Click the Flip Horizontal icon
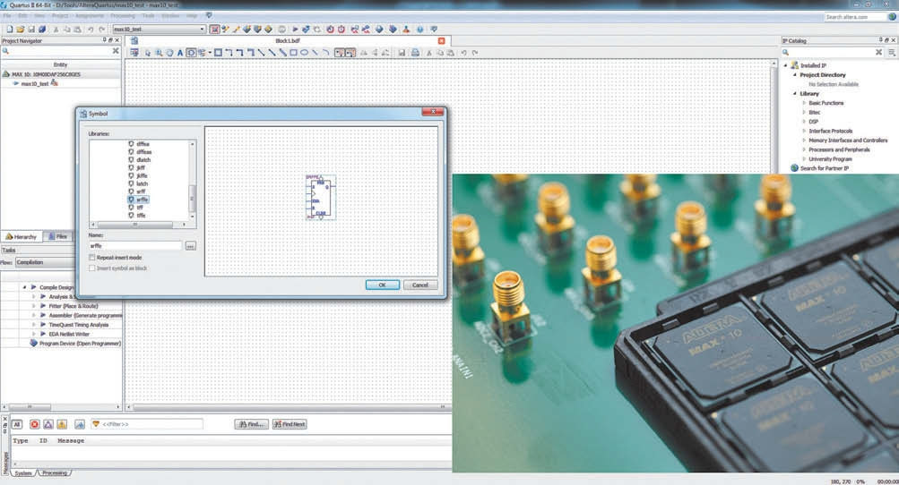 364,53
